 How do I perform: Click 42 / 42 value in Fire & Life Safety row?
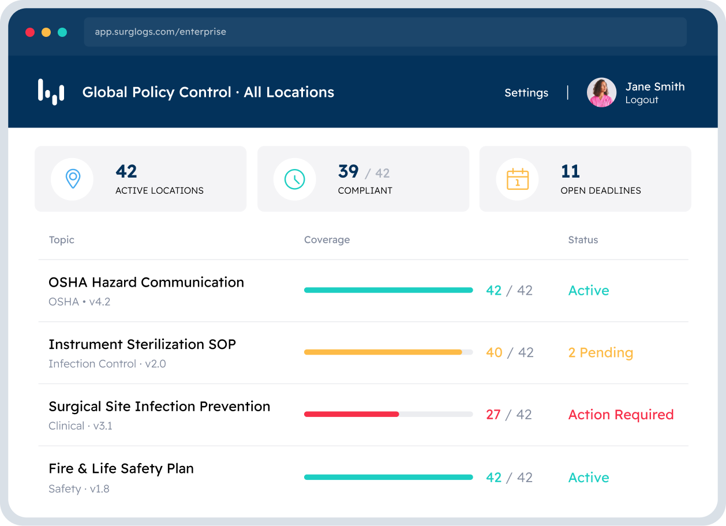click(510, 478)
